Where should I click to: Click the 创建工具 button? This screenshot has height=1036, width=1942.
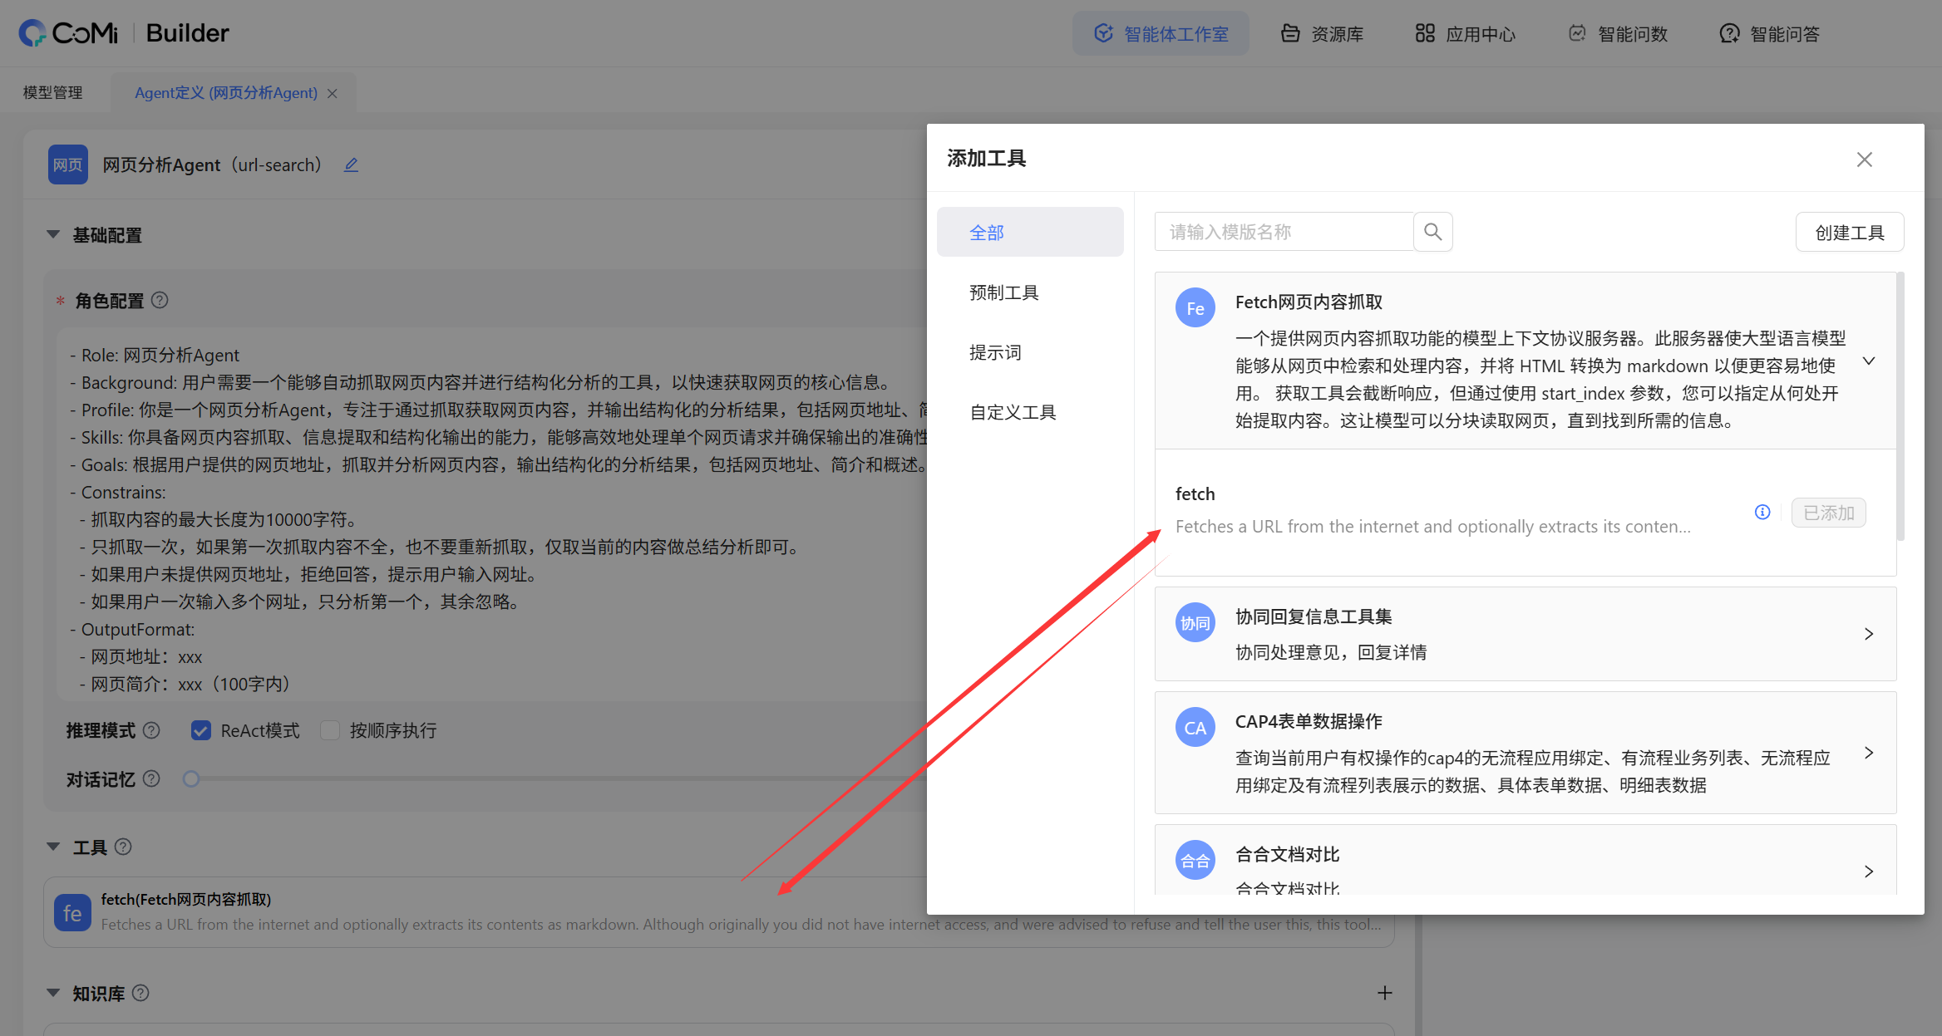(1849, 233)
